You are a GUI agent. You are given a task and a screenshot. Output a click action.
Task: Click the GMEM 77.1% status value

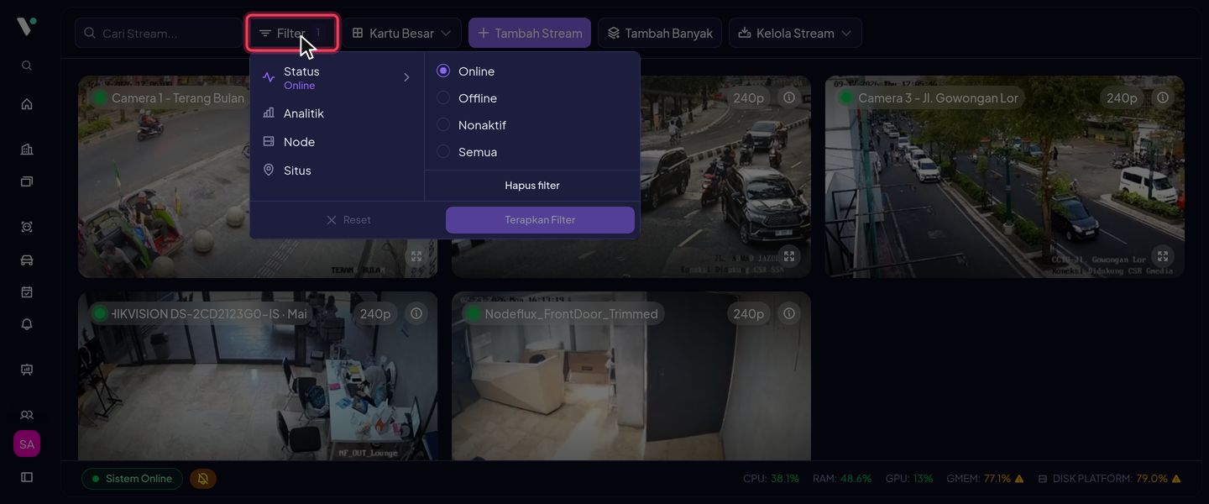point(997,479)
